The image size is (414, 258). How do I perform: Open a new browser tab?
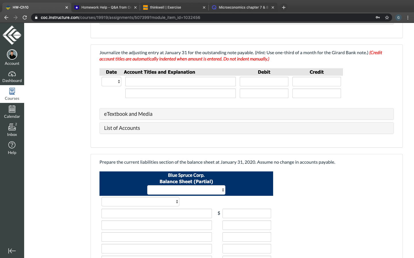(284, 7)
